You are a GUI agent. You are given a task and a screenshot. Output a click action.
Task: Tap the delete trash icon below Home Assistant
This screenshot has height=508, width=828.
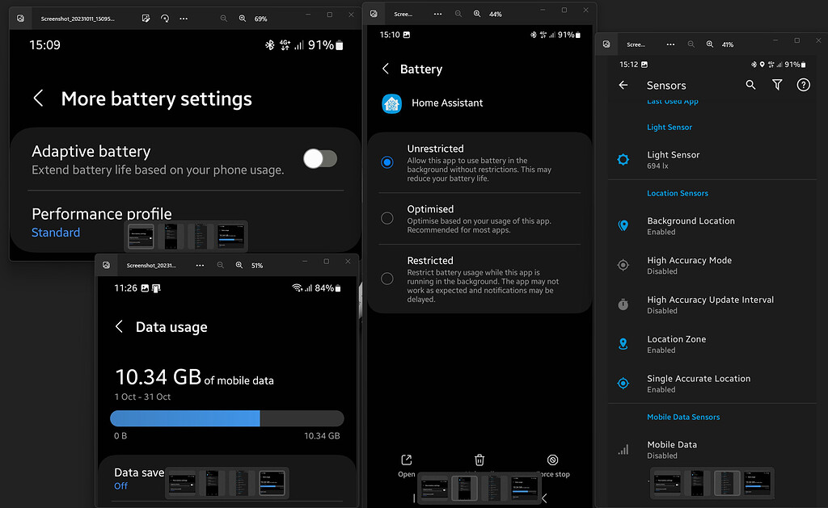479,459
